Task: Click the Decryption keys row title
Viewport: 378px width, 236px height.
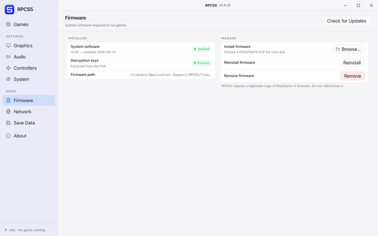Action: [85, 60]
